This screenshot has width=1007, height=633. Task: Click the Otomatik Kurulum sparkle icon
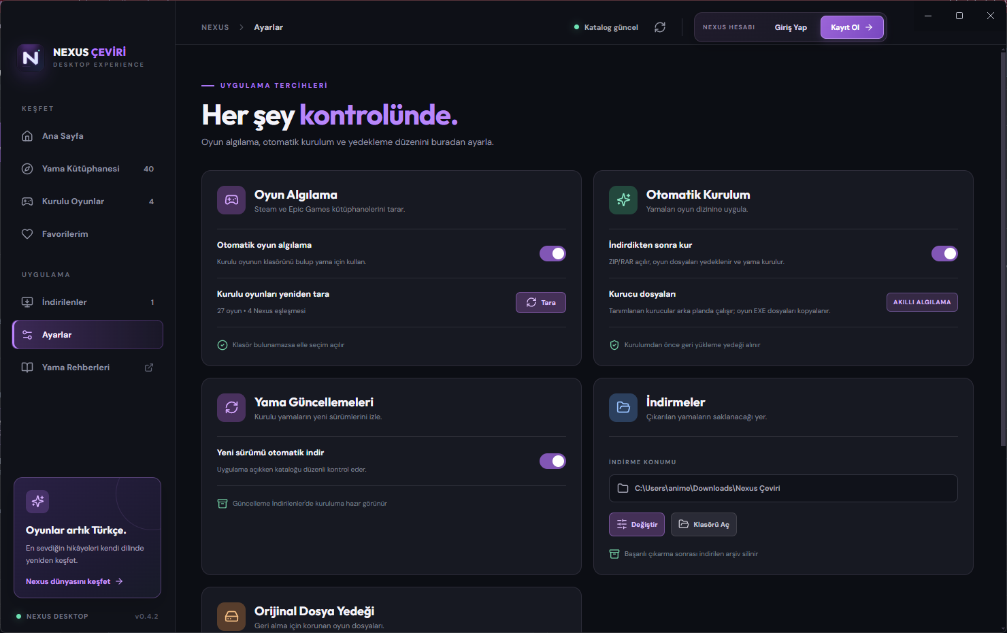tap(623, 200)
